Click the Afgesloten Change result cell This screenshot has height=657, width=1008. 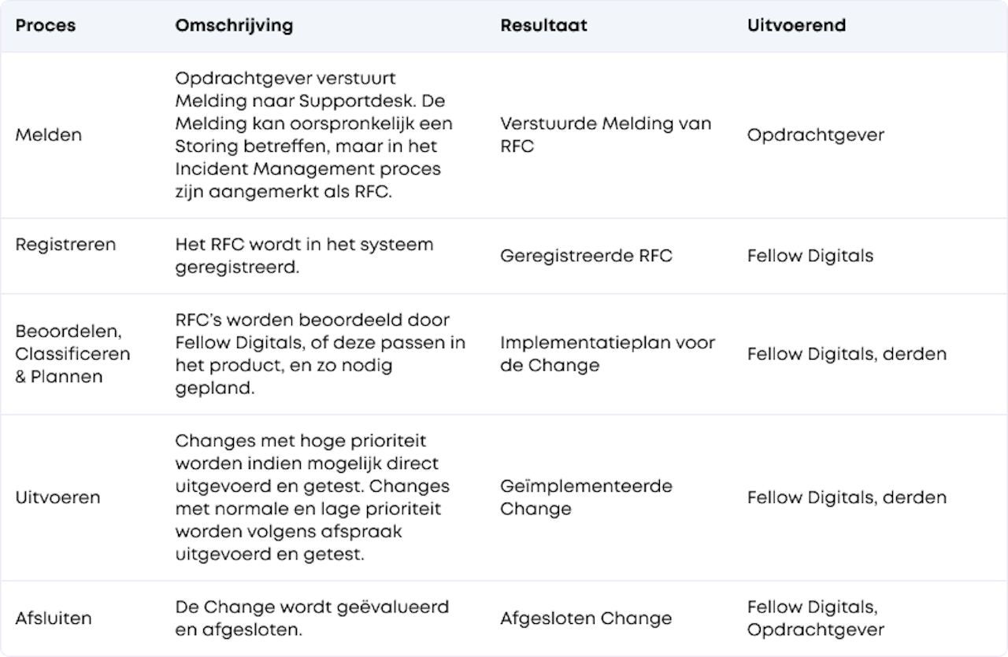click(x=586, y=618)
